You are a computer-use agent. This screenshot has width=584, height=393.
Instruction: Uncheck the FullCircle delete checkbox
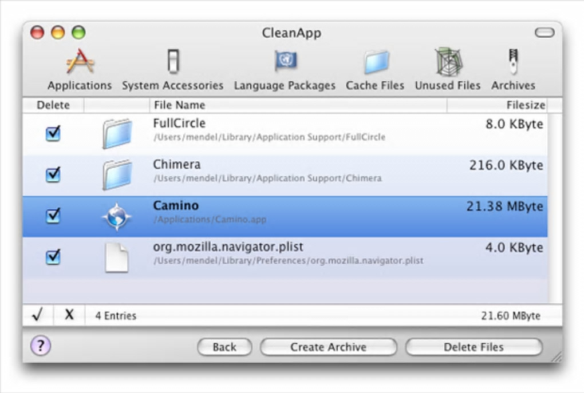pos(53,133)
